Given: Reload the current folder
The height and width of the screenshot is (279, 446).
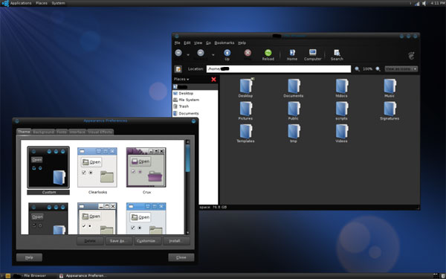Looking at the screenshot, I should [268, 54].
